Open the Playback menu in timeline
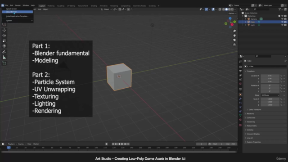 12,144
